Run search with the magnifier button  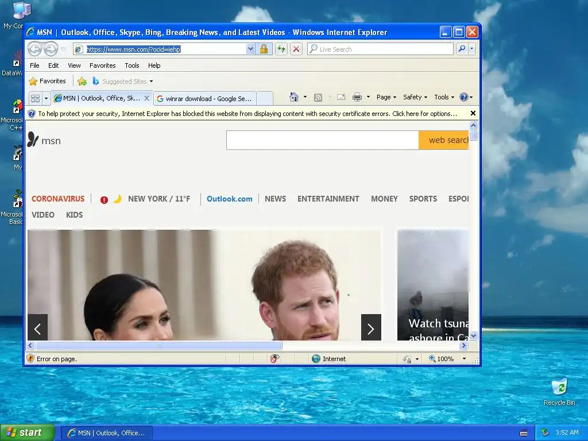pyautogui.click(x=462, y=49)
